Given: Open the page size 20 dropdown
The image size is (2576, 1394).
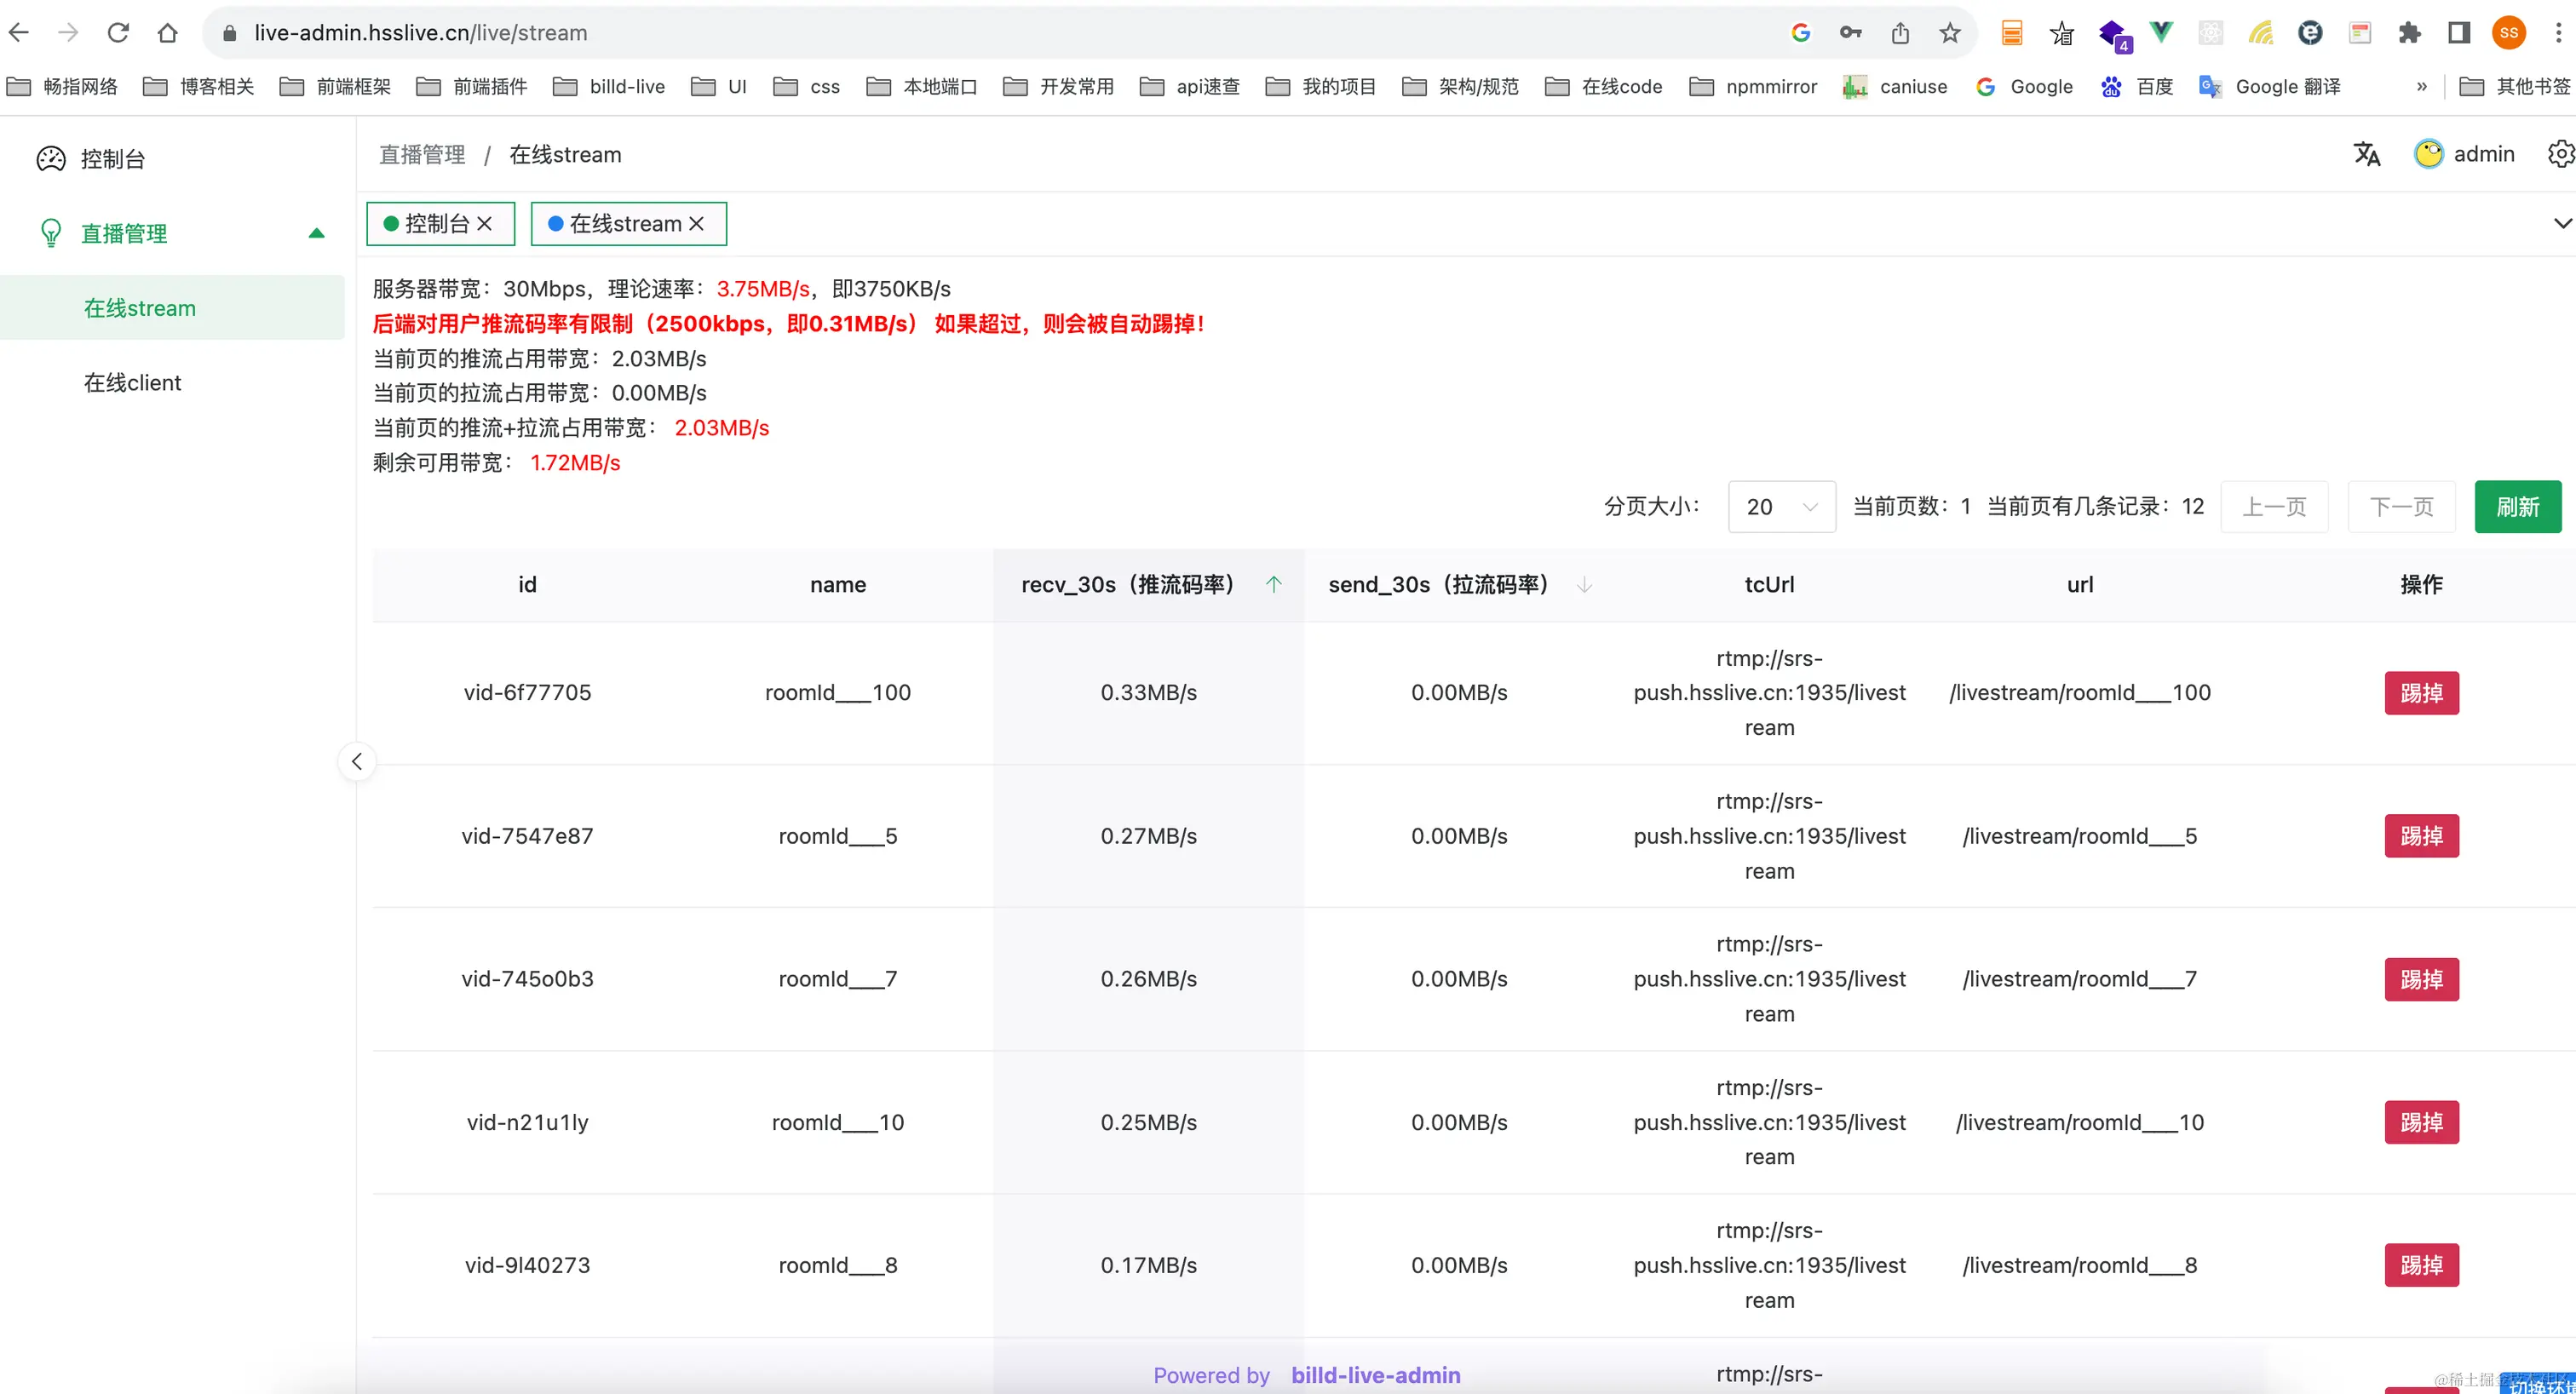Looking at the screenshot, I should point(1782,507).
